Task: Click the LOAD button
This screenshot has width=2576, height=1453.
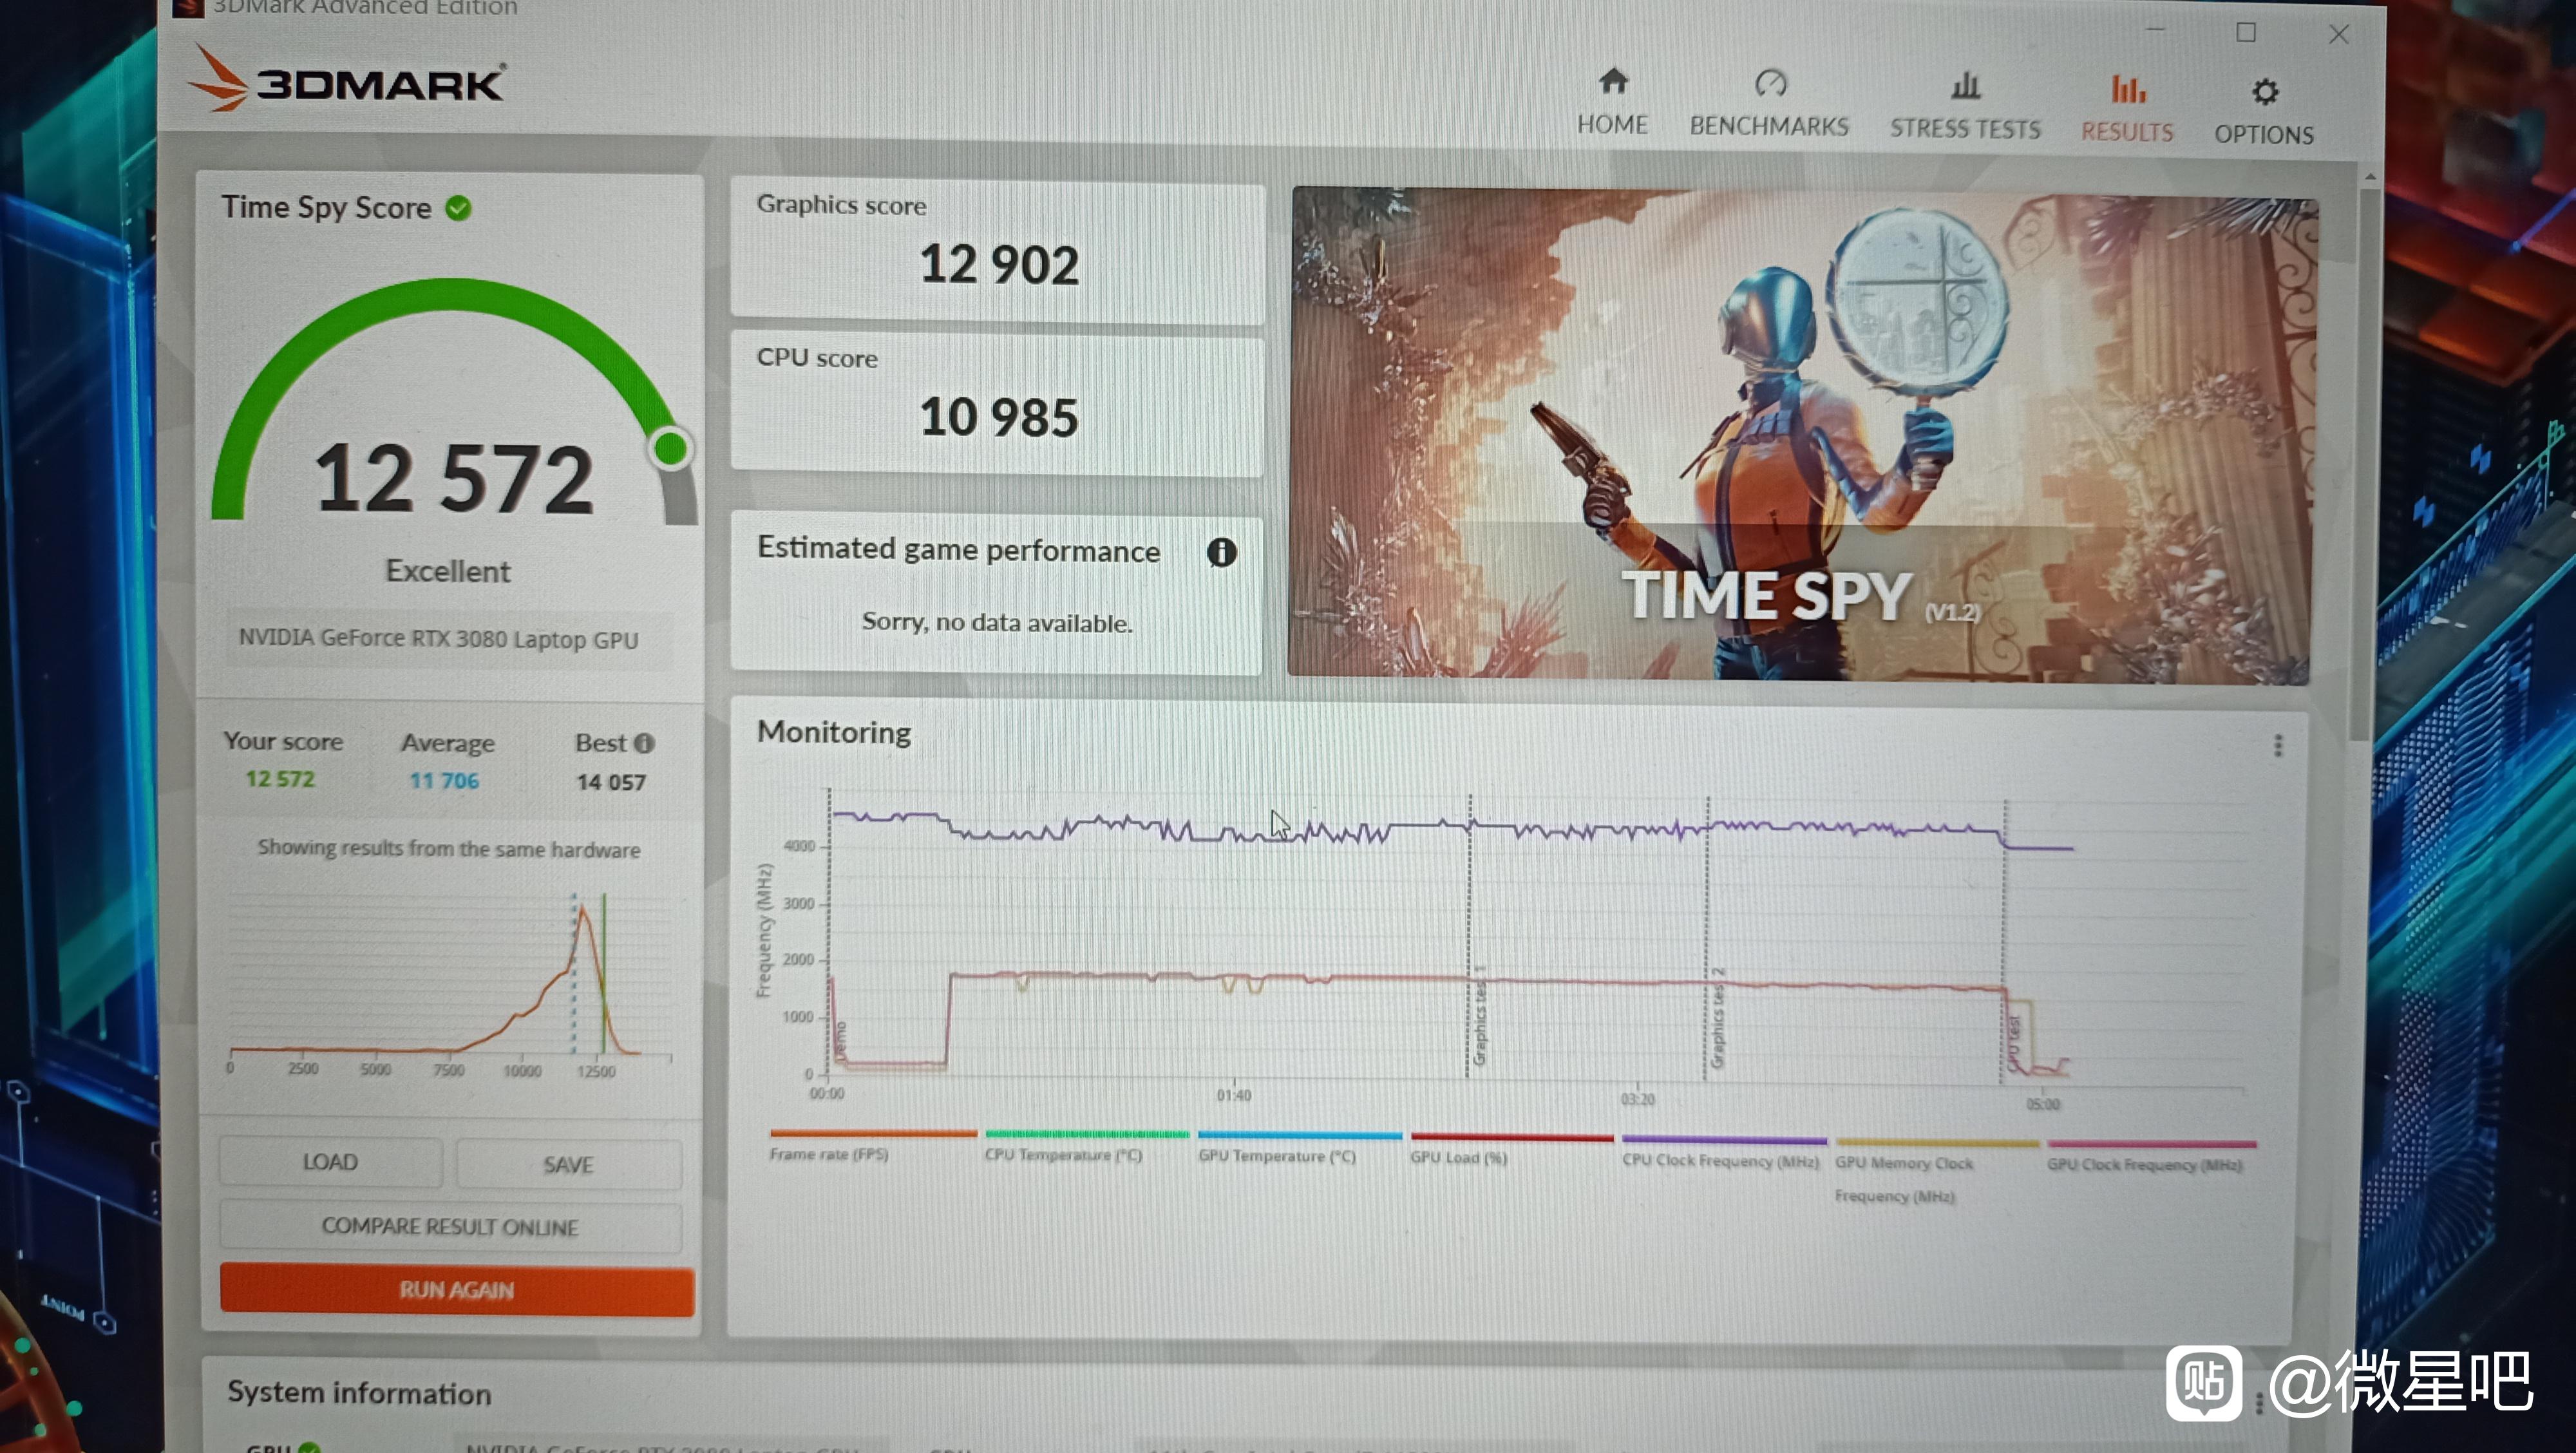Action: [330, 1162]
